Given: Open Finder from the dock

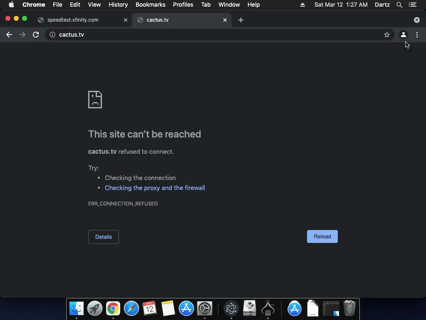Looking at the screenshot, I should (77, 308).
